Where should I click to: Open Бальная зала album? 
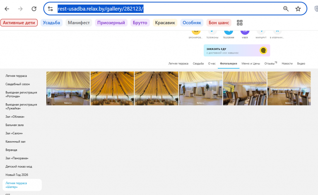pyautogui.click(x=14, y=125)
